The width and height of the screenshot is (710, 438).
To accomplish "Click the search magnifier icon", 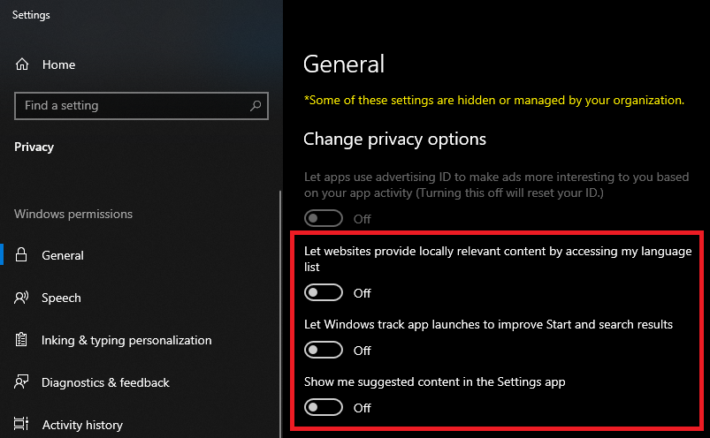I will tap(256, 106).
